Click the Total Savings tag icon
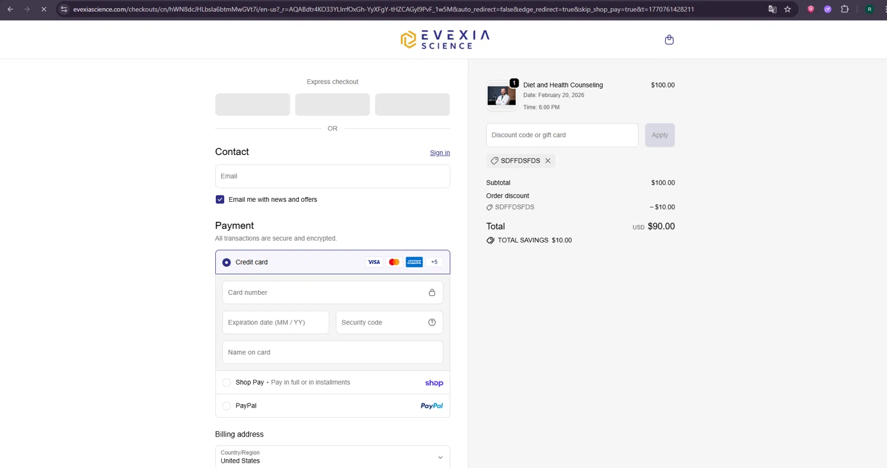Viewport: 887px width, 468px height. [490, 240]
